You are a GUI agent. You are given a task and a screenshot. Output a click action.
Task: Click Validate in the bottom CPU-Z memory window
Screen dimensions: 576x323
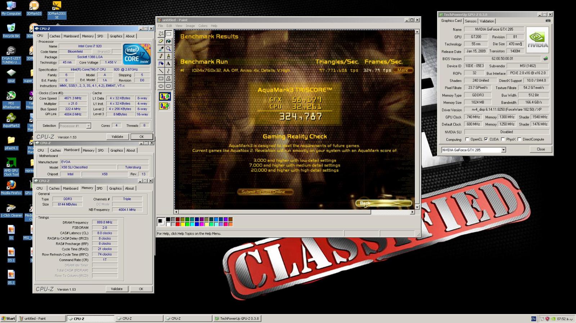(x=117, y=289)
